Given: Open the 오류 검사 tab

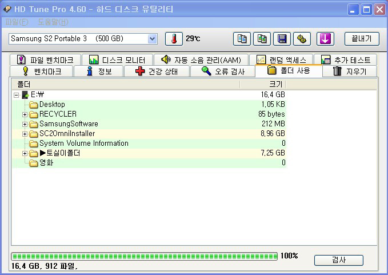Looking at the screenshot, I should [x=222, y=71].
